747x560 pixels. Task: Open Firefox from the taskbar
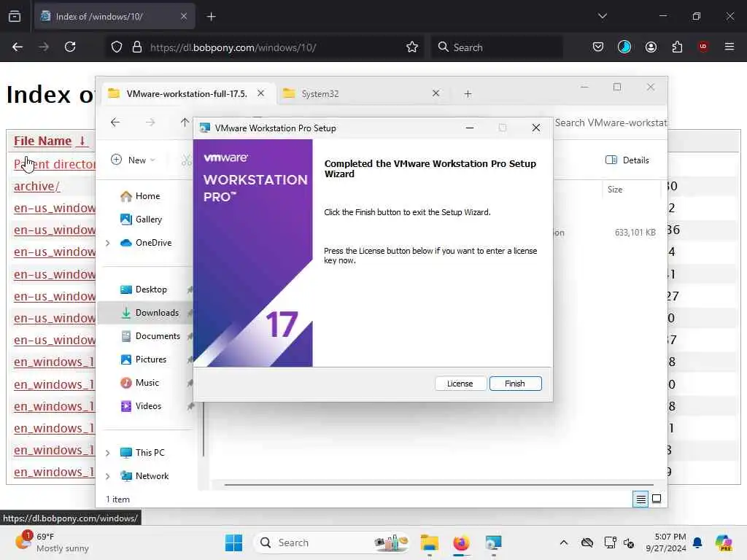pyautogui.click(x=461, y=542)
